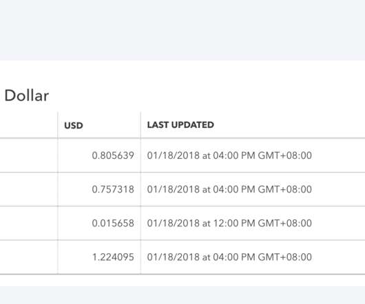Click blank cell left of 1.224095
Viewport: 365px width, 304px height.
[x=29, y=257]
